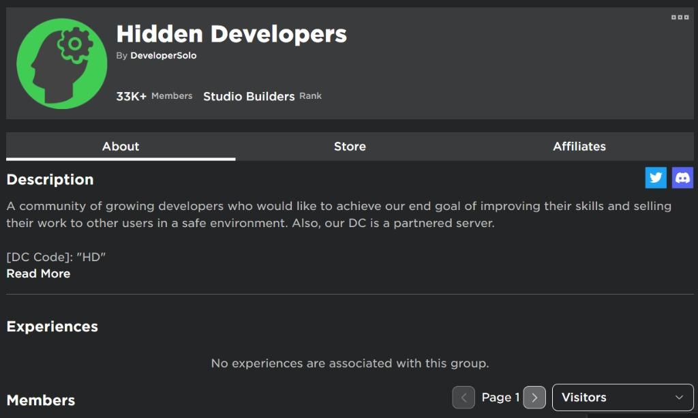The height and width of the screenshot is (418, 698).
Task: Click the chevron on the Visitors selector
Action: [678, 397]
